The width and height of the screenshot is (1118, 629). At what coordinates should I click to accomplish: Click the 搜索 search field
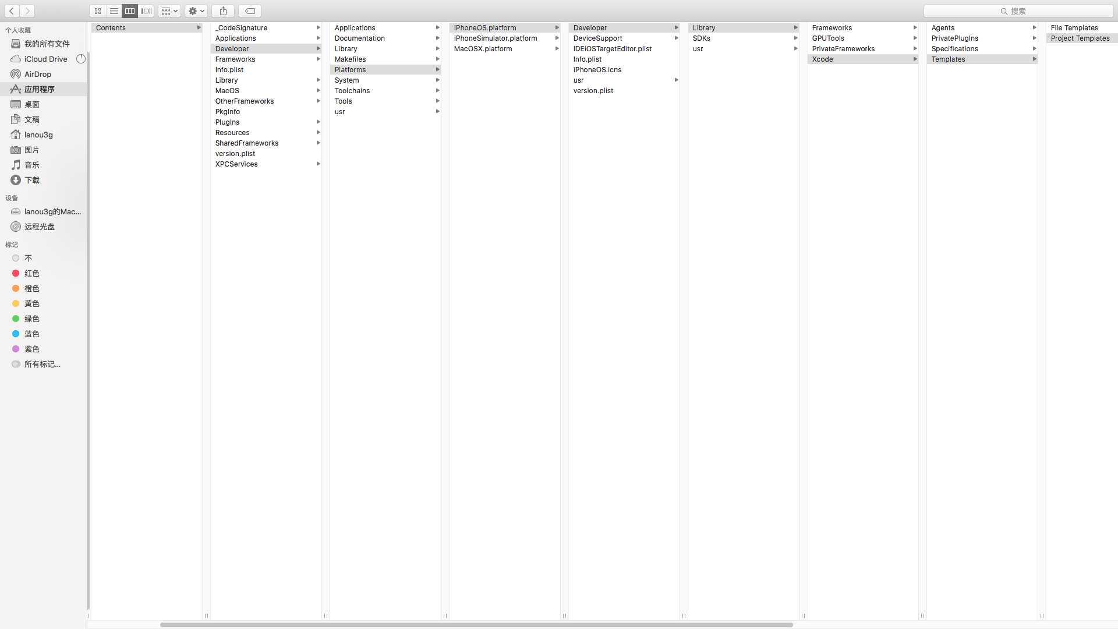pos(1019,11)
